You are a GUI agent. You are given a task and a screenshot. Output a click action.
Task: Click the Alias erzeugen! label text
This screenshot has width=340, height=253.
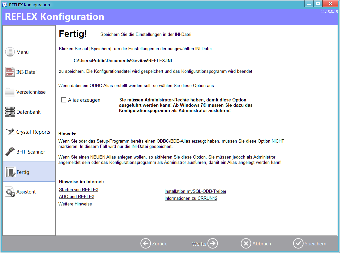85,100
